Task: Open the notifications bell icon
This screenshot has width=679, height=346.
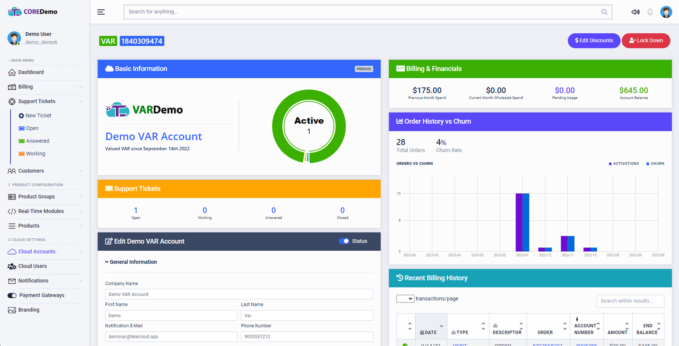Action: [650, 12]
